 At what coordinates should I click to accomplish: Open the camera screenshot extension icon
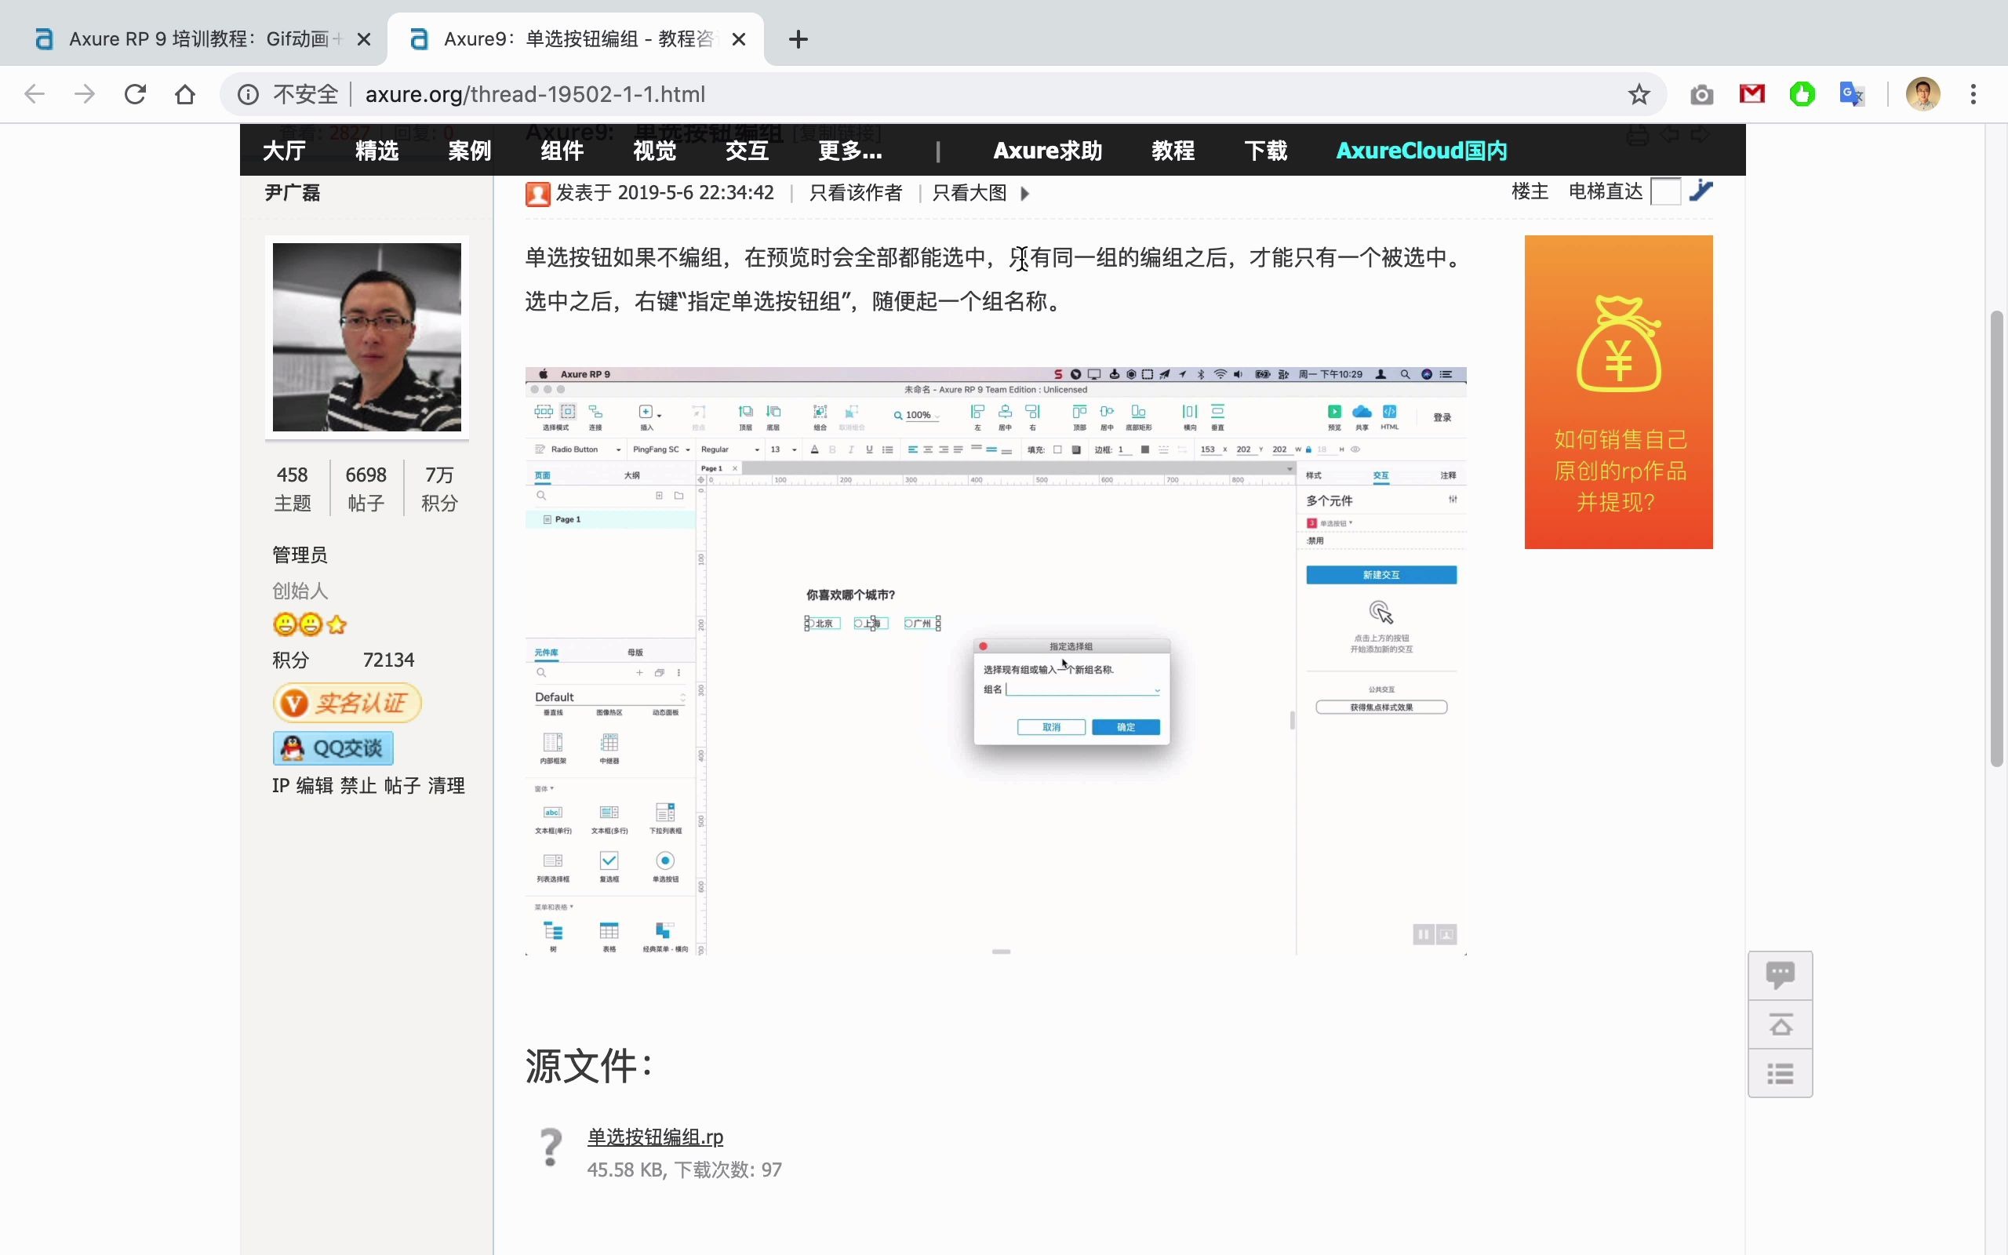pyautogui.click(x=1702, y=95)
